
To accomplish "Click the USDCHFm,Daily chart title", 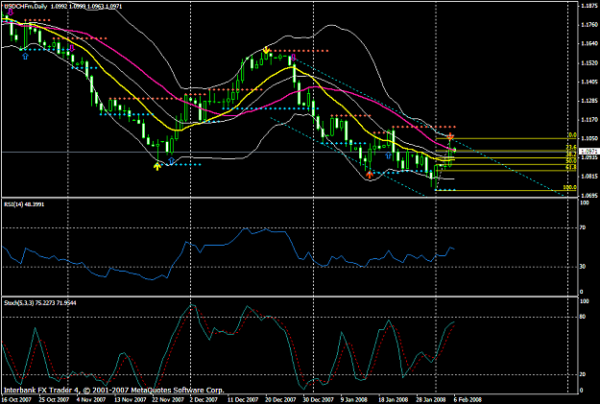I will coord(25,7).
